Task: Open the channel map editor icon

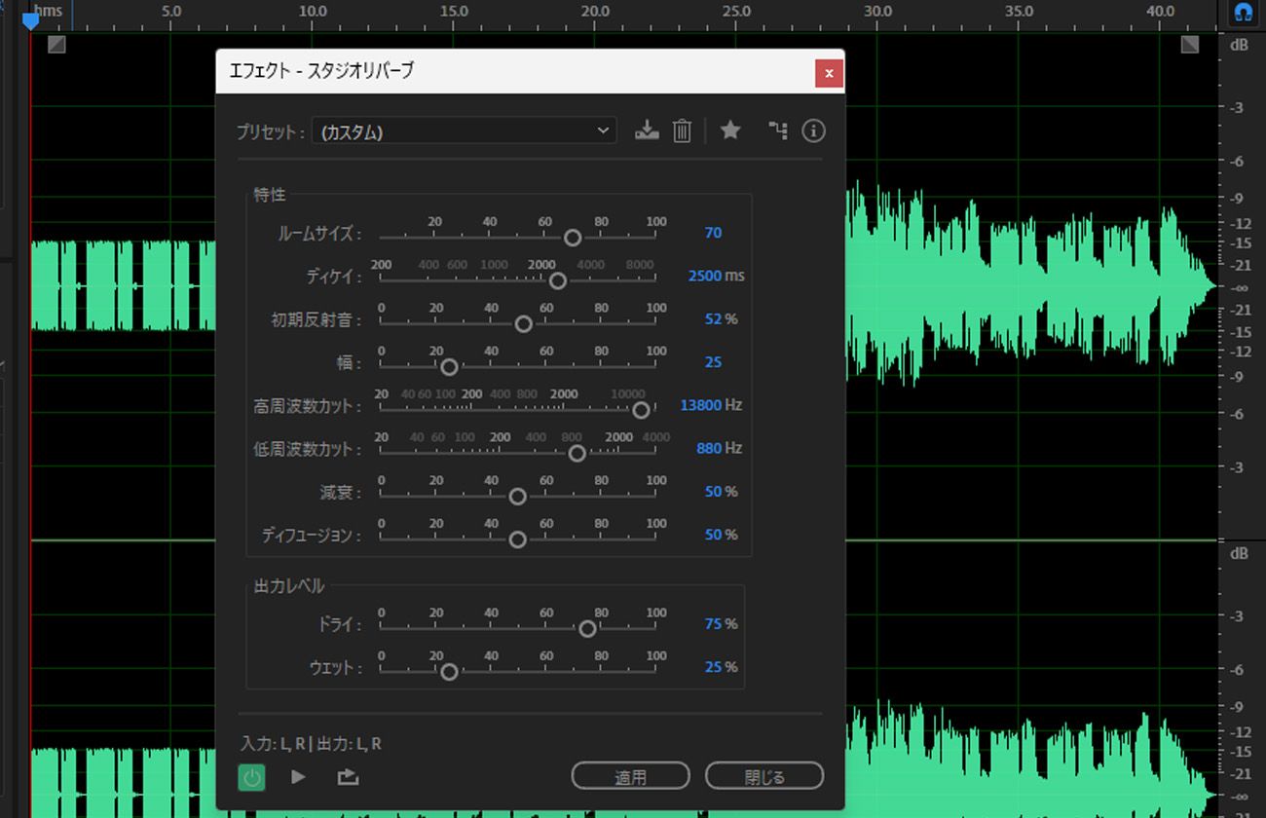Action: tap(777, 130)
